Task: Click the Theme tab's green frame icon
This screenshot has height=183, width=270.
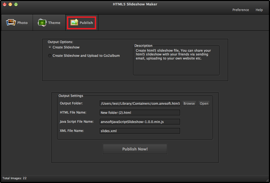Action: (42, 23)
